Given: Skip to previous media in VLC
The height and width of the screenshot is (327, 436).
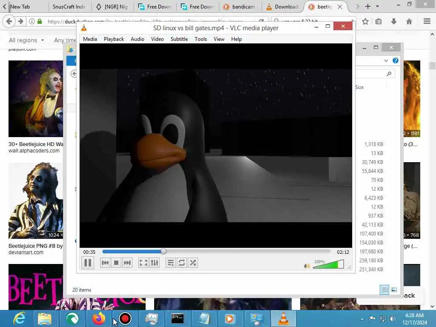Looking at the screenshot, I should [105, 263].
